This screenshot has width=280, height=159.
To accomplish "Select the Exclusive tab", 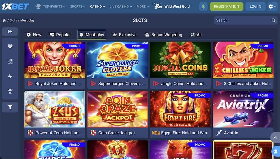I will (x=125, y=35).
